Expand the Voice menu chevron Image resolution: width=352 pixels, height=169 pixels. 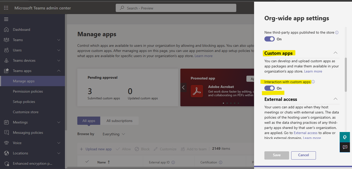pyautogui.click(x=59, y=143)
